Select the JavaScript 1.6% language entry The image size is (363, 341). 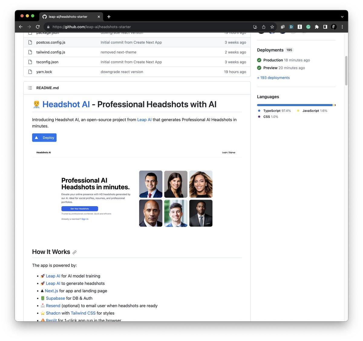pyautogui.click(x=312, y=111)
